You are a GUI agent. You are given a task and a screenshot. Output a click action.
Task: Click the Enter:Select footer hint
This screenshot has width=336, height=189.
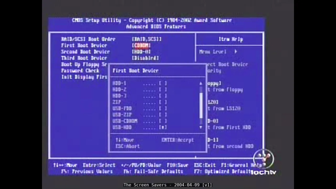click(99, 165)
